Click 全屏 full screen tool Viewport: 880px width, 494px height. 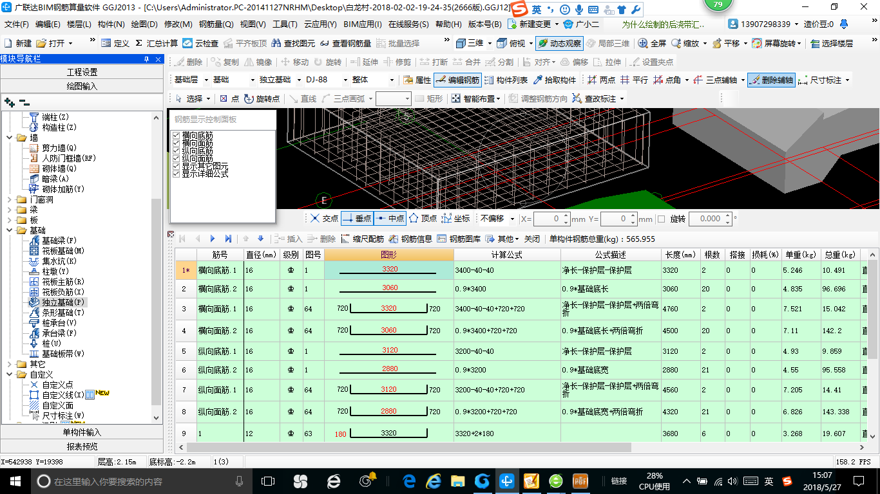pyautogui.click(x=652, y=44)
